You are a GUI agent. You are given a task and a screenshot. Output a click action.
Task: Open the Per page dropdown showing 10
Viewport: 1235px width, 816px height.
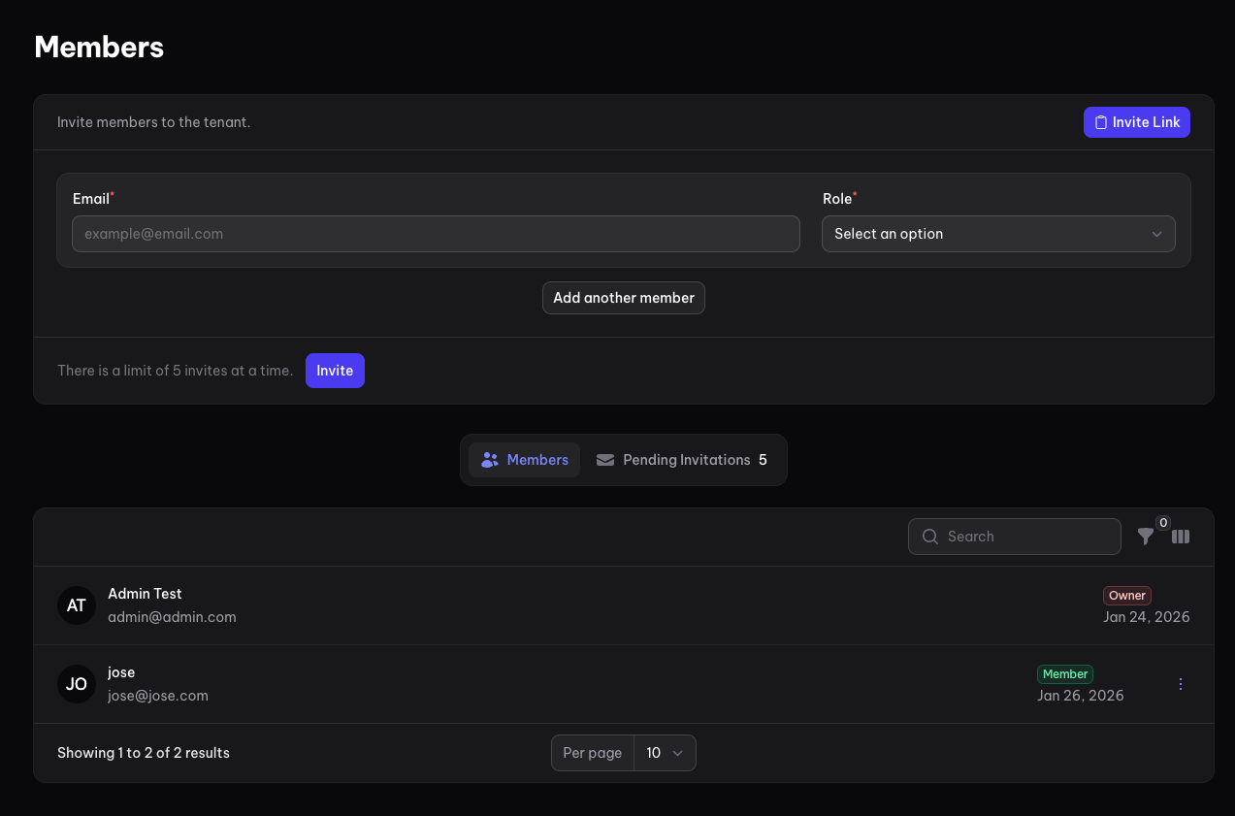click(x=665, y=753)
